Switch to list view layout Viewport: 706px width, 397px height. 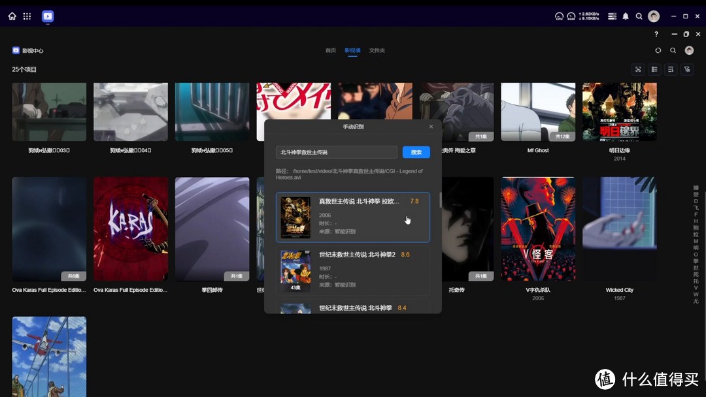point(654,69)
